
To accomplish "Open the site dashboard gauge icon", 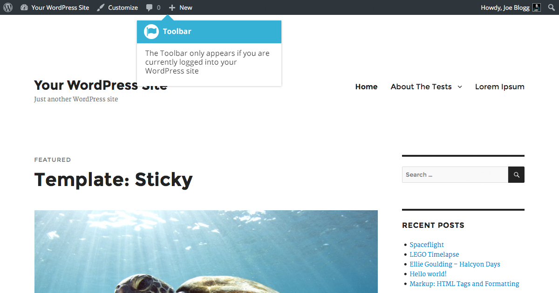I will tap(24, 7).
